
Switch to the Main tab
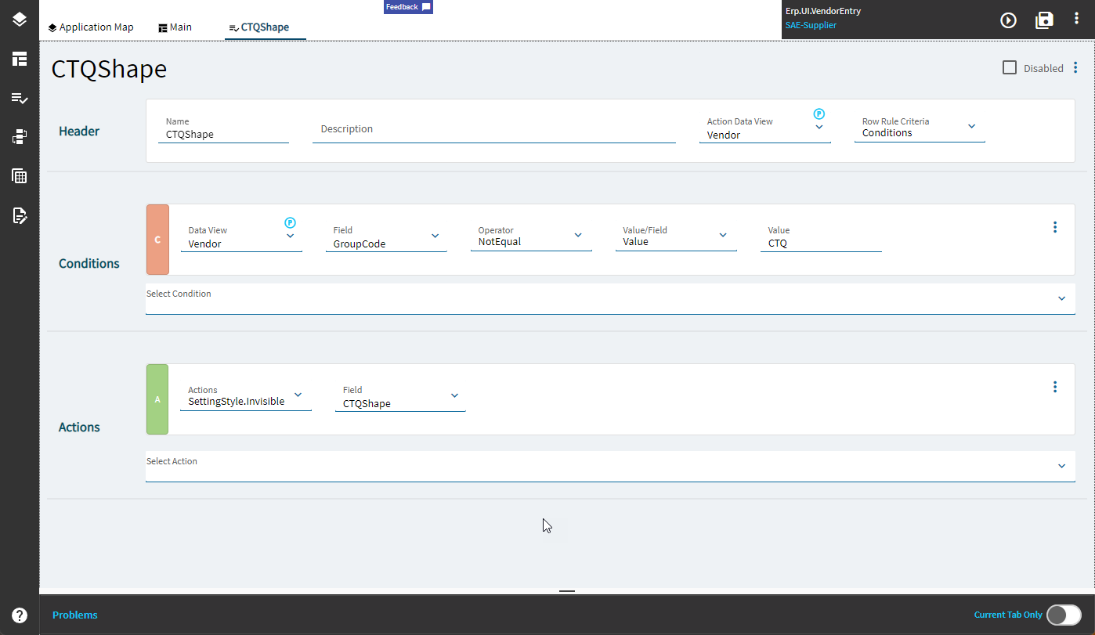[x=175, y=27]
